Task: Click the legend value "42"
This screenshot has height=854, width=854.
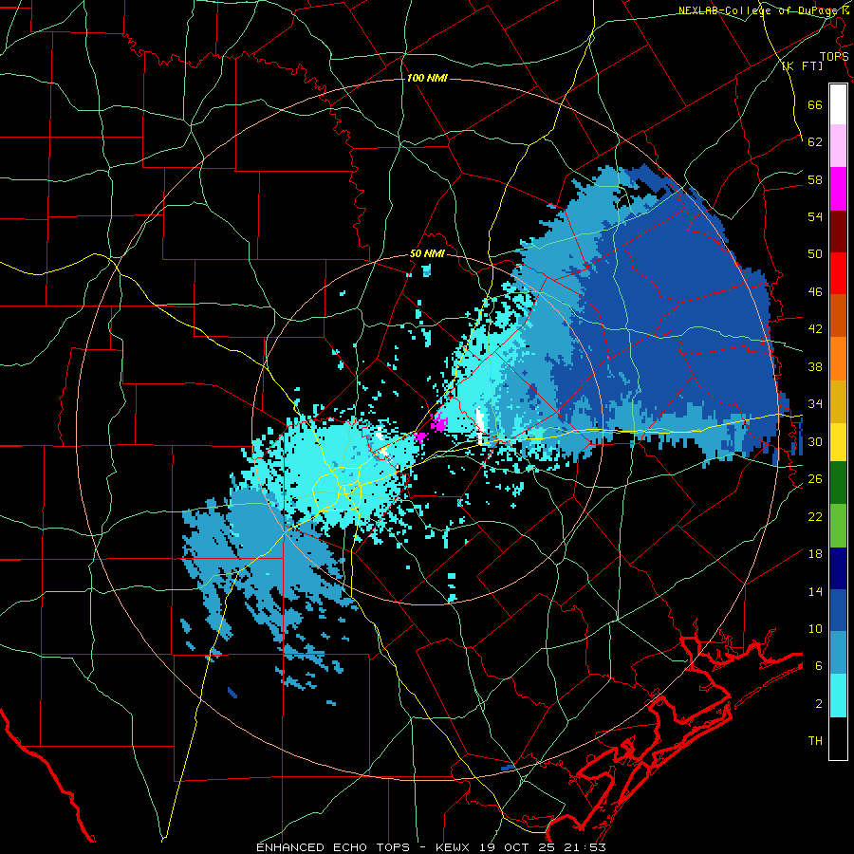Action: point(815,329)
